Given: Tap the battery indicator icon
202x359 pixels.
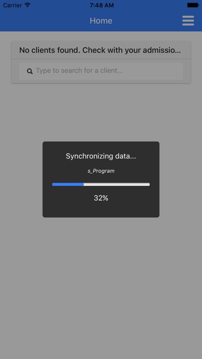Looking at the screenshot, I should [x=193, y=5].
